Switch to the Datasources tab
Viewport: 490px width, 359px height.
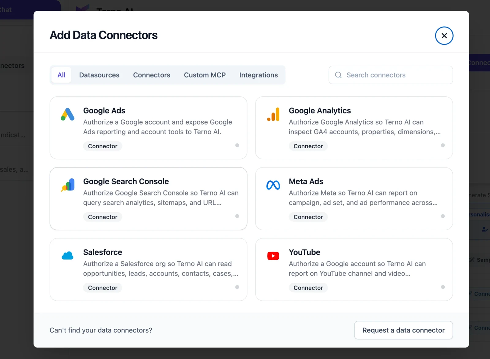[x=99, y=75]
